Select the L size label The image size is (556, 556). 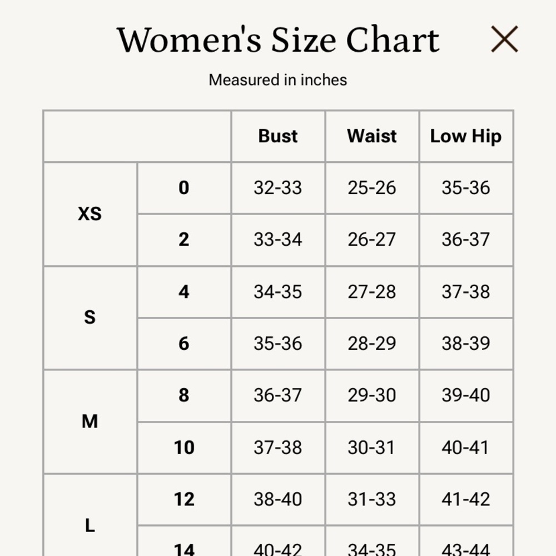[x=90, y=525]
